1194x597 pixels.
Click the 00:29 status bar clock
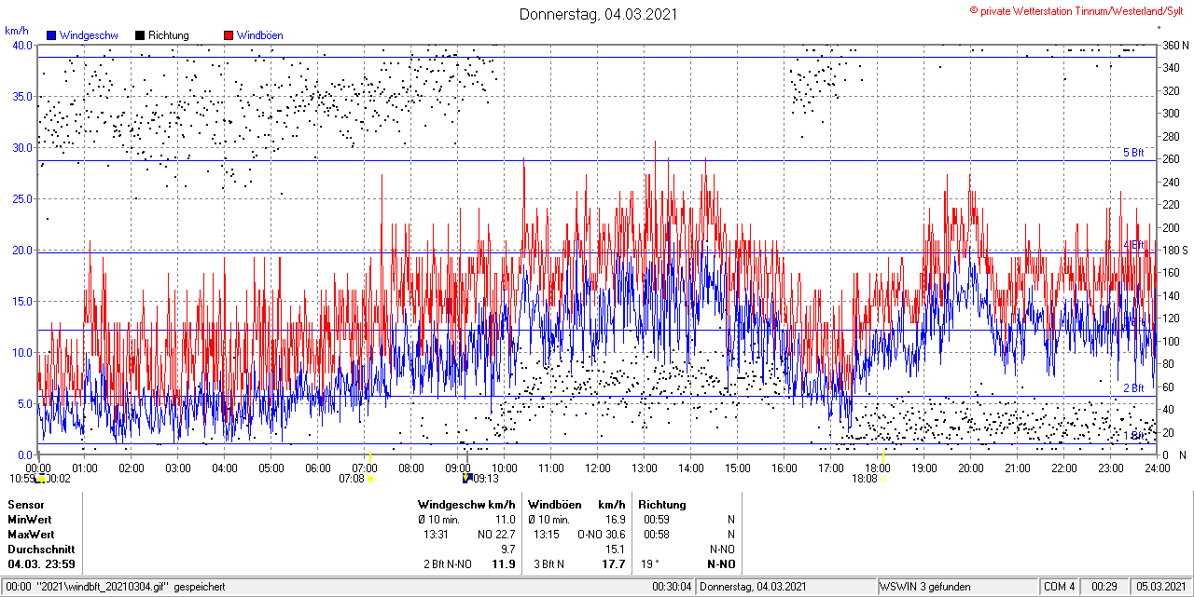[1104, 588]
